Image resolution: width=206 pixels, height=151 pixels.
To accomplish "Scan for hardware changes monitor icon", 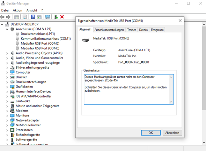I will tap(47, 17).
